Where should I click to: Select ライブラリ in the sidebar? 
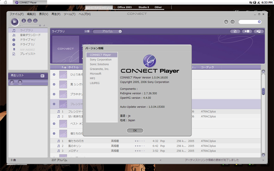tap(28, 30)
